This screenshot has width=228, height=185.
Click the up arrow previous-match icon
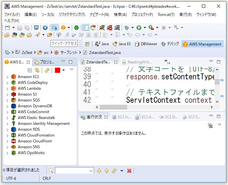pyautogui.click(x=107, y=171)
